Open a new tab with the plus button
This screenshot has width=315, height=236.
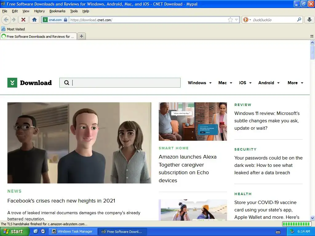click(x=81, y=36)
